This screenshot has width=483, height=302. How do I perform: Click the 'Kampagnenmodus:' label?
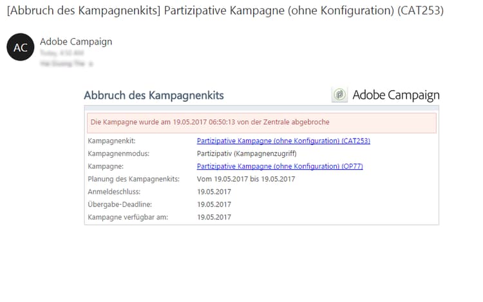coord(118,154)
